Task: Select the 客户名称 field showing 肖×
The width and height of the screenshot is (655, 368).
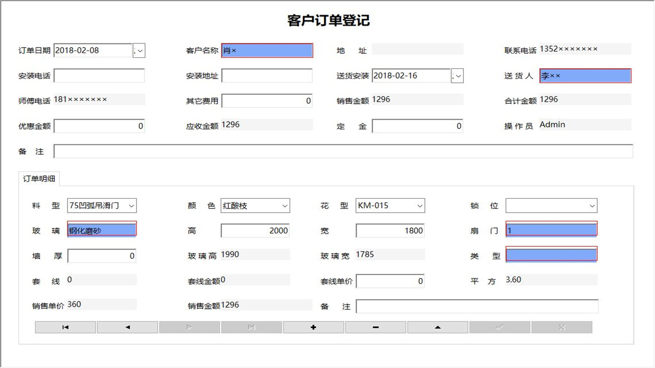Action: [267, 50]
